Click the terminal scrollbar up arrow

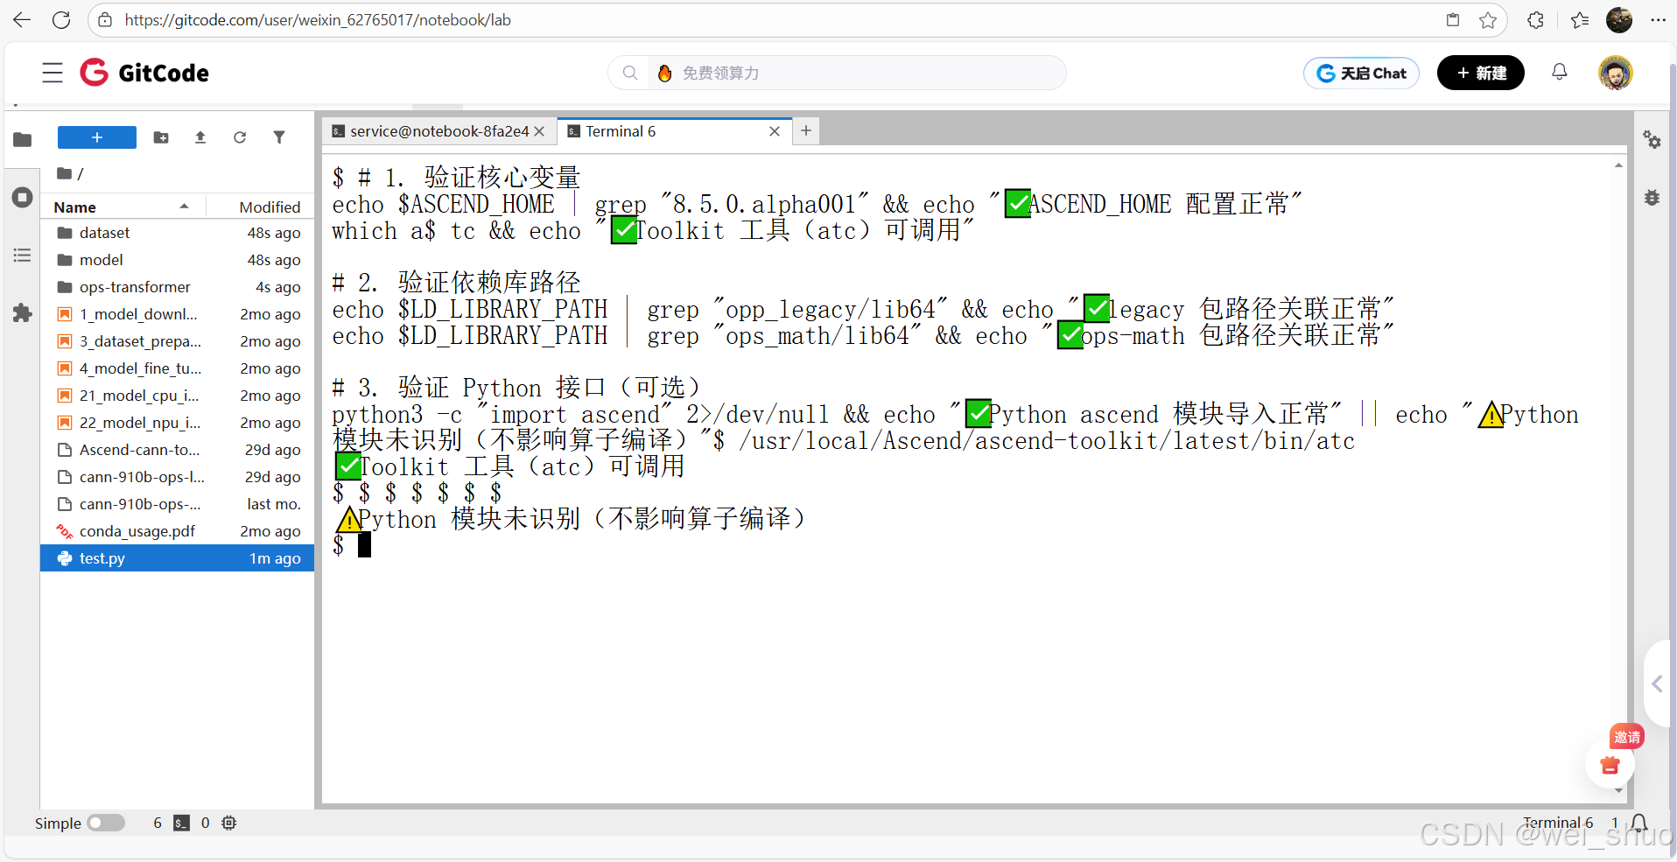1618,165
